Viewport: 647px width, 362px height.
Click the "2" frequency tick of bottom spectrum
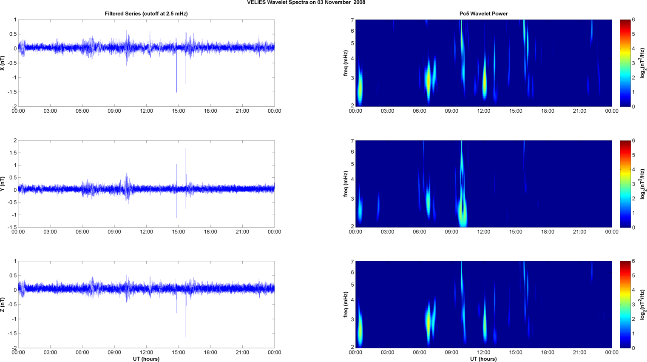352,347
